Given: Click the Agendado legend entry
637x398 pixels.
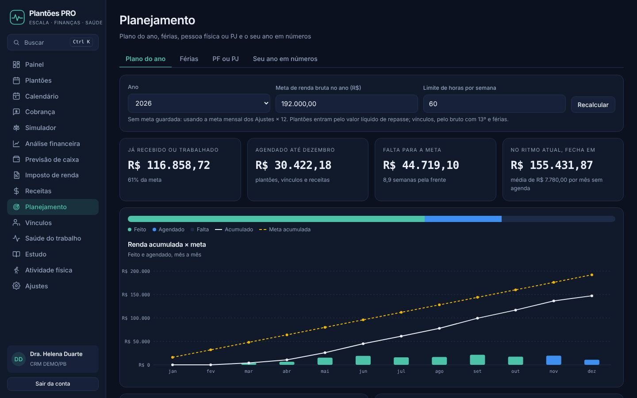Looking at the screenshot, I should (169, 230).
